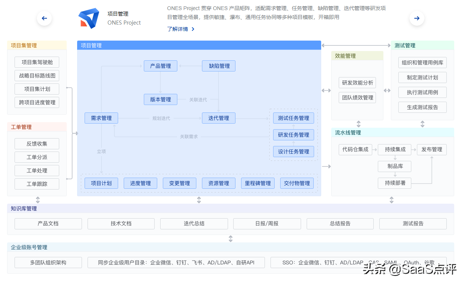
Task: Click the up-down arrow under 测试管理 panel
Action: pyautogui.click(x=422, y=124)
